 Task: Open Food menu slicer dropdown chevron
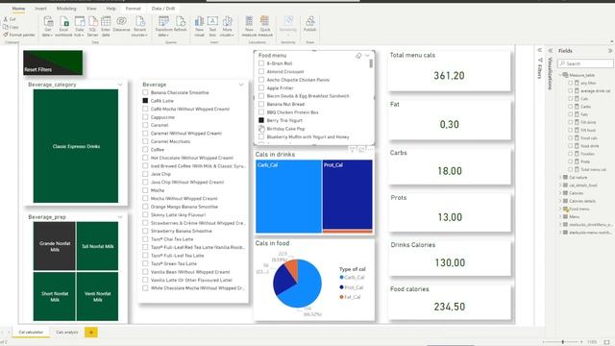pos(367,56)
